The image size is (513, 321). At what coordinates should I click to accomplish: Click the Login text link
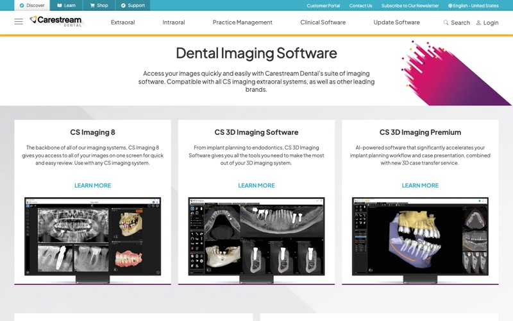pos(491,22)
